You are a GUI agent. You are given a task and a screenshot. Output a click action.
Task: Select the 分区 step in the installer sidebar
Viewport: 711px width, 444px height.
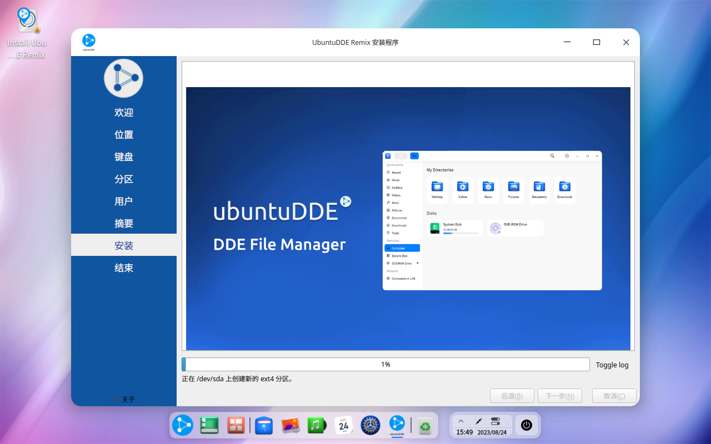coord(123,179)
